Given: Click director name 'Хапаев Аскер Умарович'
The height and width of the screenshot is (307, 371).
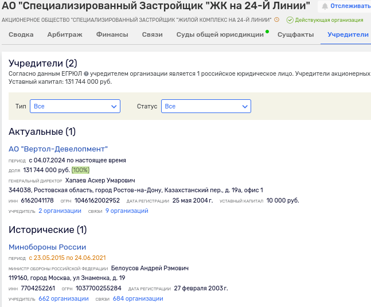Looking at the screenshot, I should [x=100, y=180].
